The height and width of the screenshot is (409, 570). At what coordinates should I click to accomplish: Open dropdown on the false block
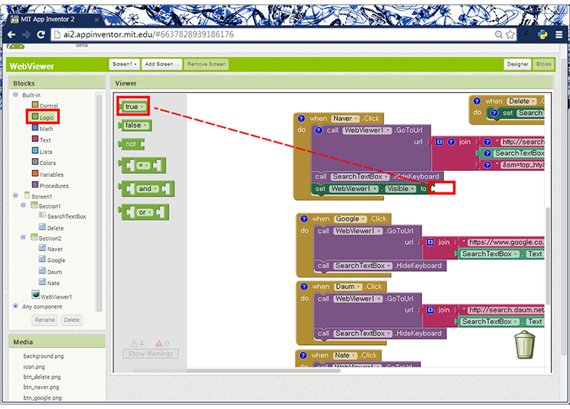(x=145, y=125)
